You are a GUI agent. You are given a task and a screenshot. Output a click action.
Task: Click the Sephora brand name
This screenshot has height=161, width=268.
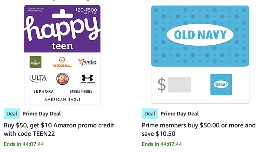click(43, 91)
